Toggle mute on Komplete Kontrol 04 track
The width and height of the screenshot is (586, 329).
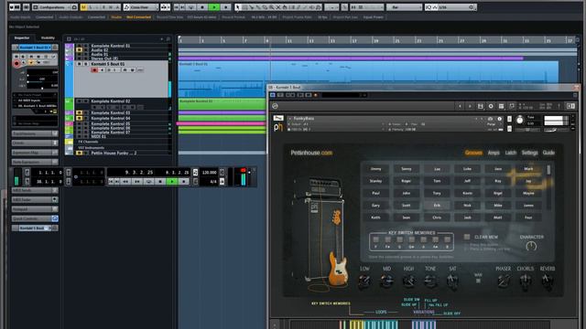[80, 118]
